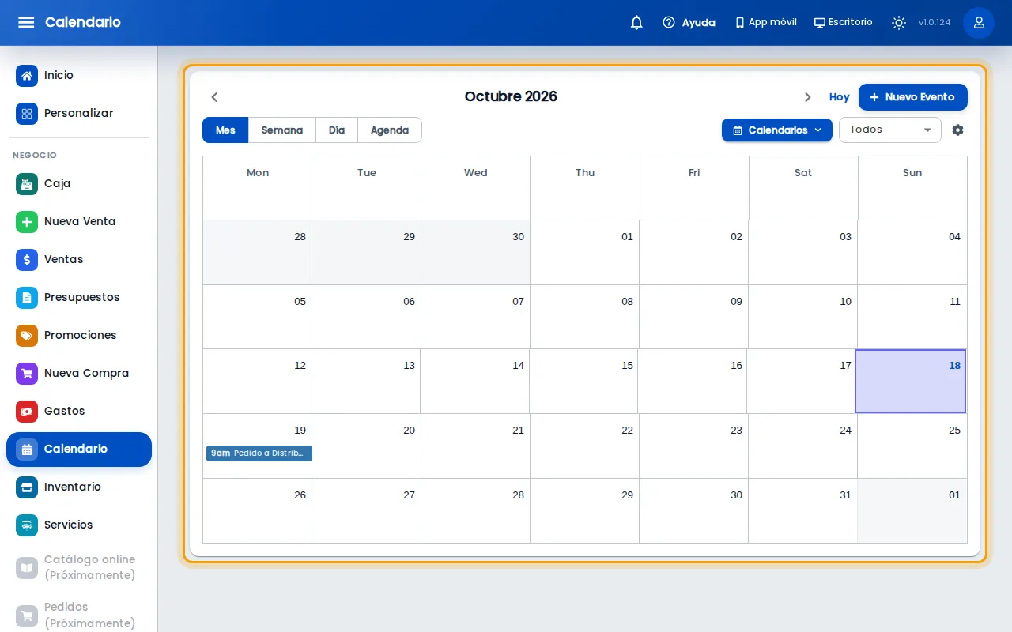Start a Nueva Venta from sidebar
Viewport: 1012px width, 632px height.
(79, 221)
